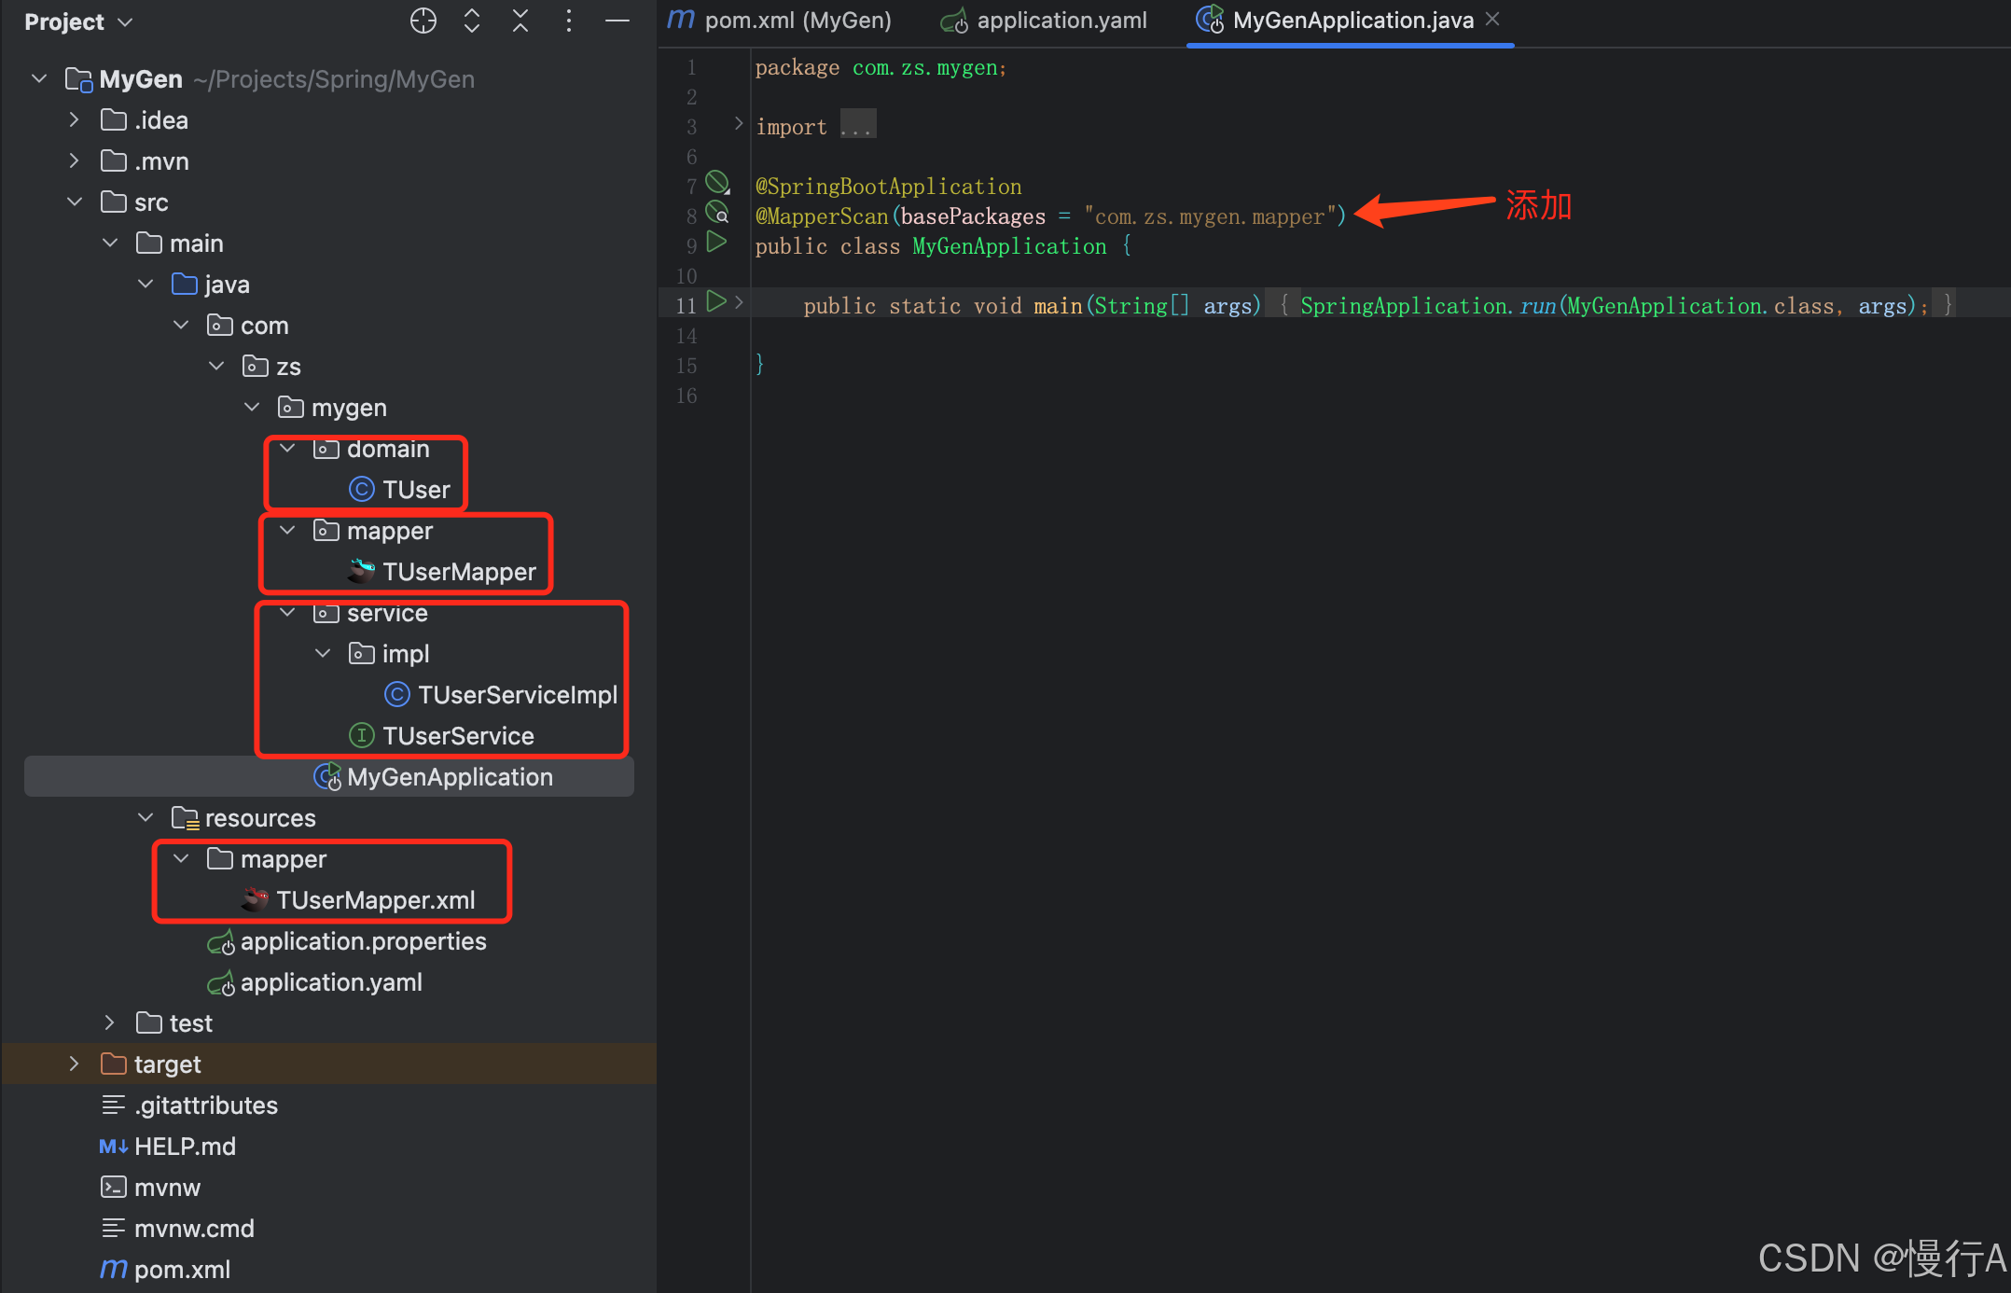Screen dimensions: 2011x1293
Task: Click the MyBatis bird icon next to TUserMapper
Action: 361,571
